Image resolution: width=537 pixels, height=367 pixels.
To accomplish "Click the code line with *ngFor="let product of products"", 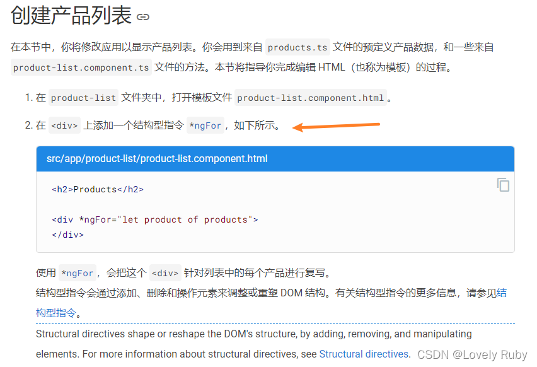I will click(x=155, y=219).
